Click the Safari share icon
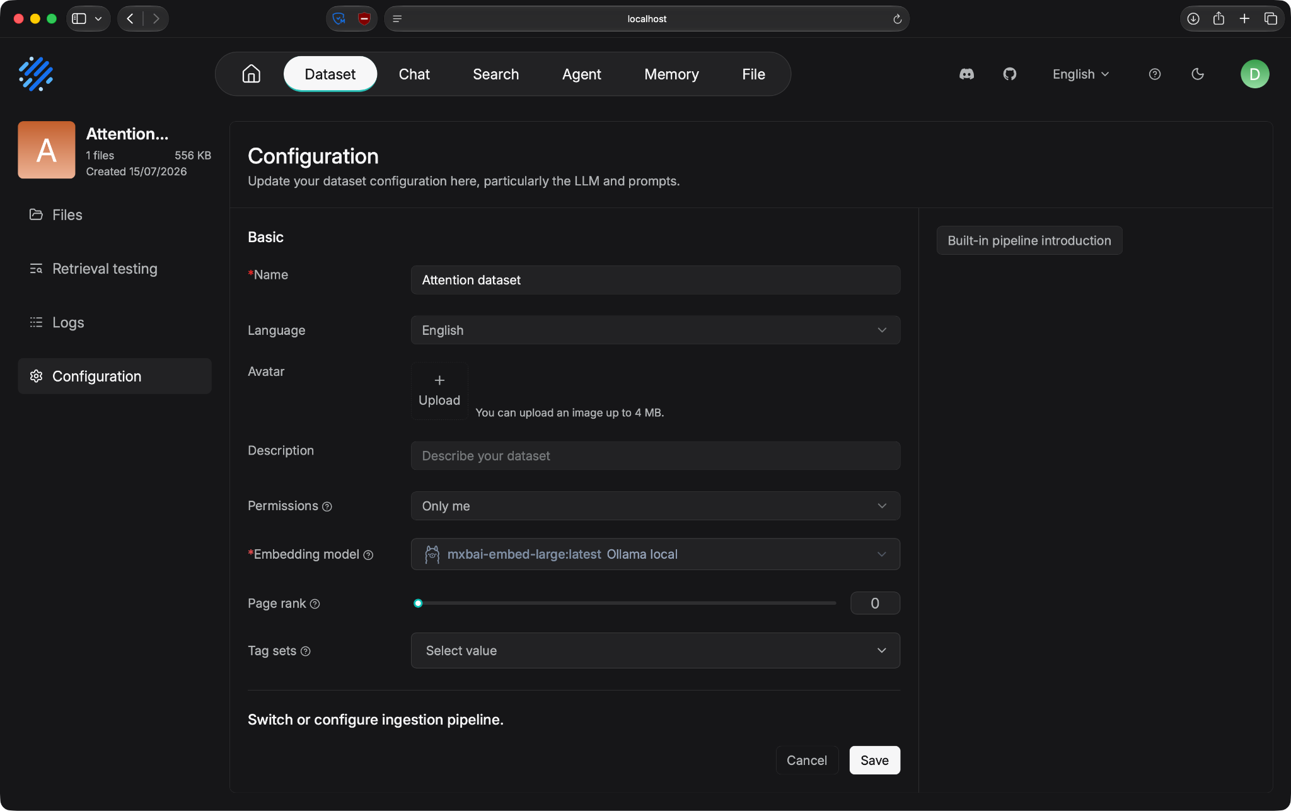 [x=1219, y=18]
